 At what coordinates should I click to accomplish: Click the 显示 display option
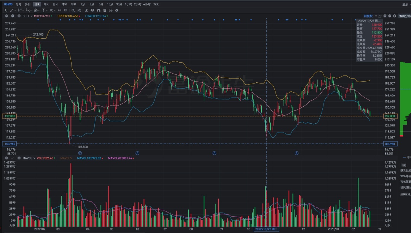[x=405, y=4]
